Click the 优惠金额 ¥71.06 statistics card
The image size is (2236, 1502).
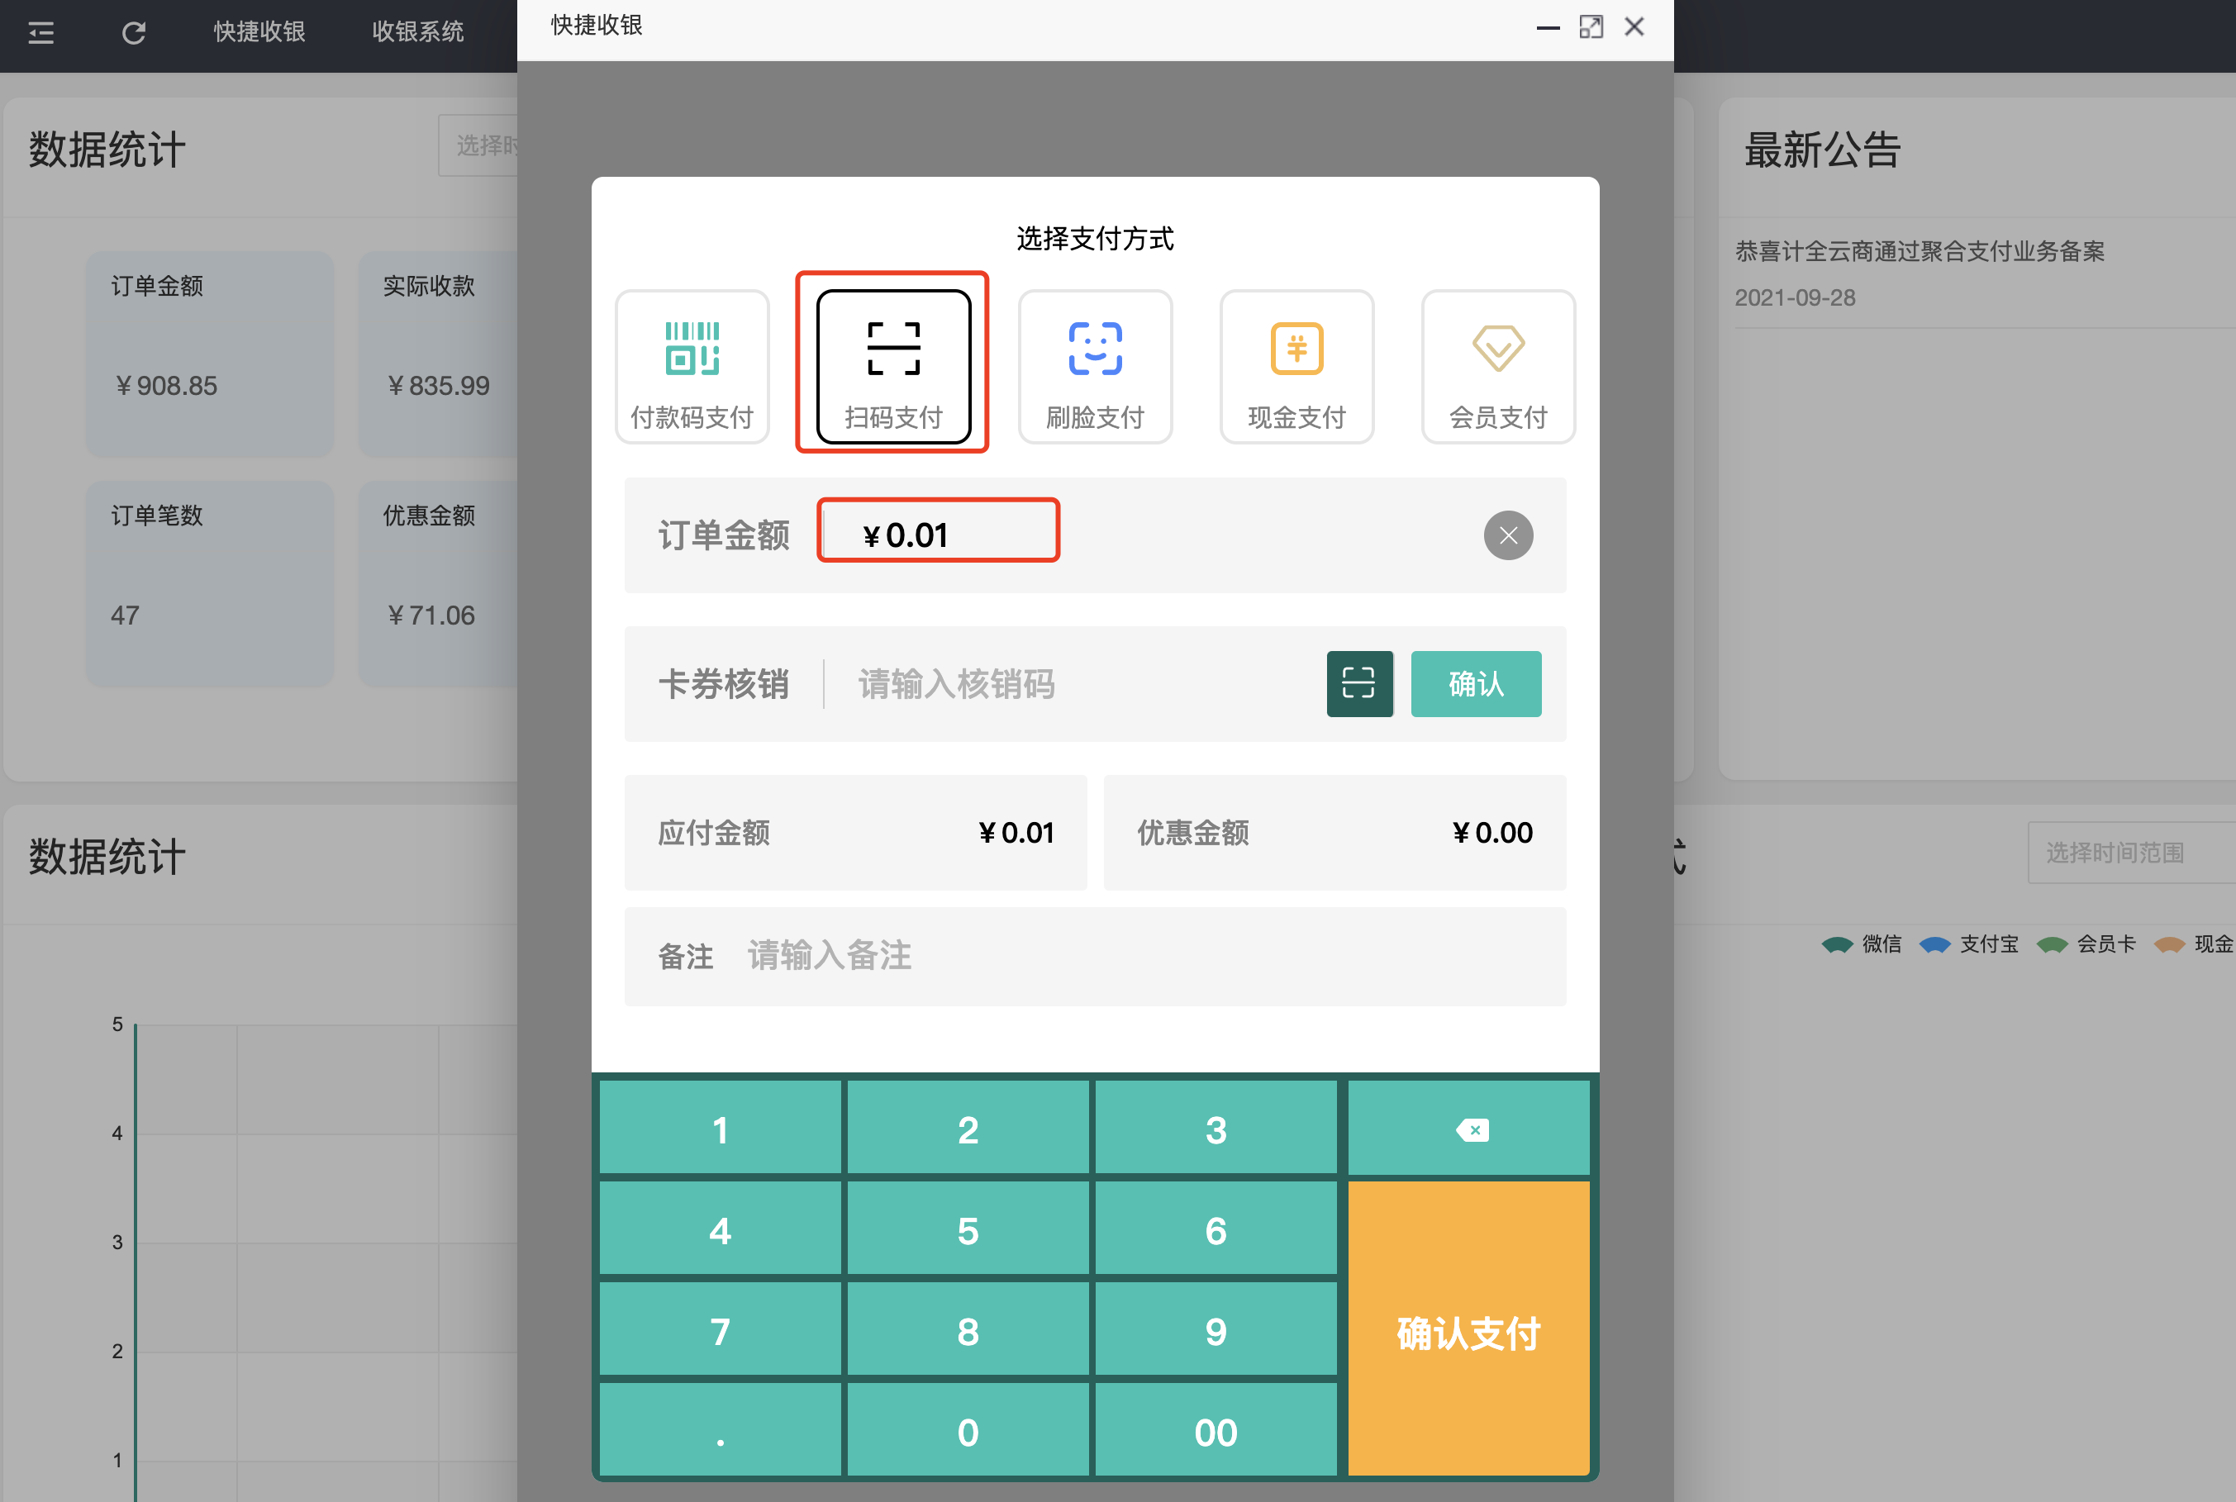[438, 583]
